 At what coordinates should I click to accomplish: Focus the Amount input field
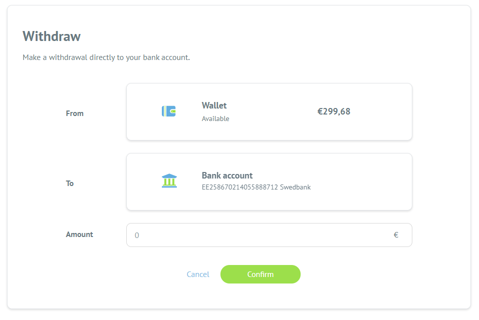click(269, 235)
